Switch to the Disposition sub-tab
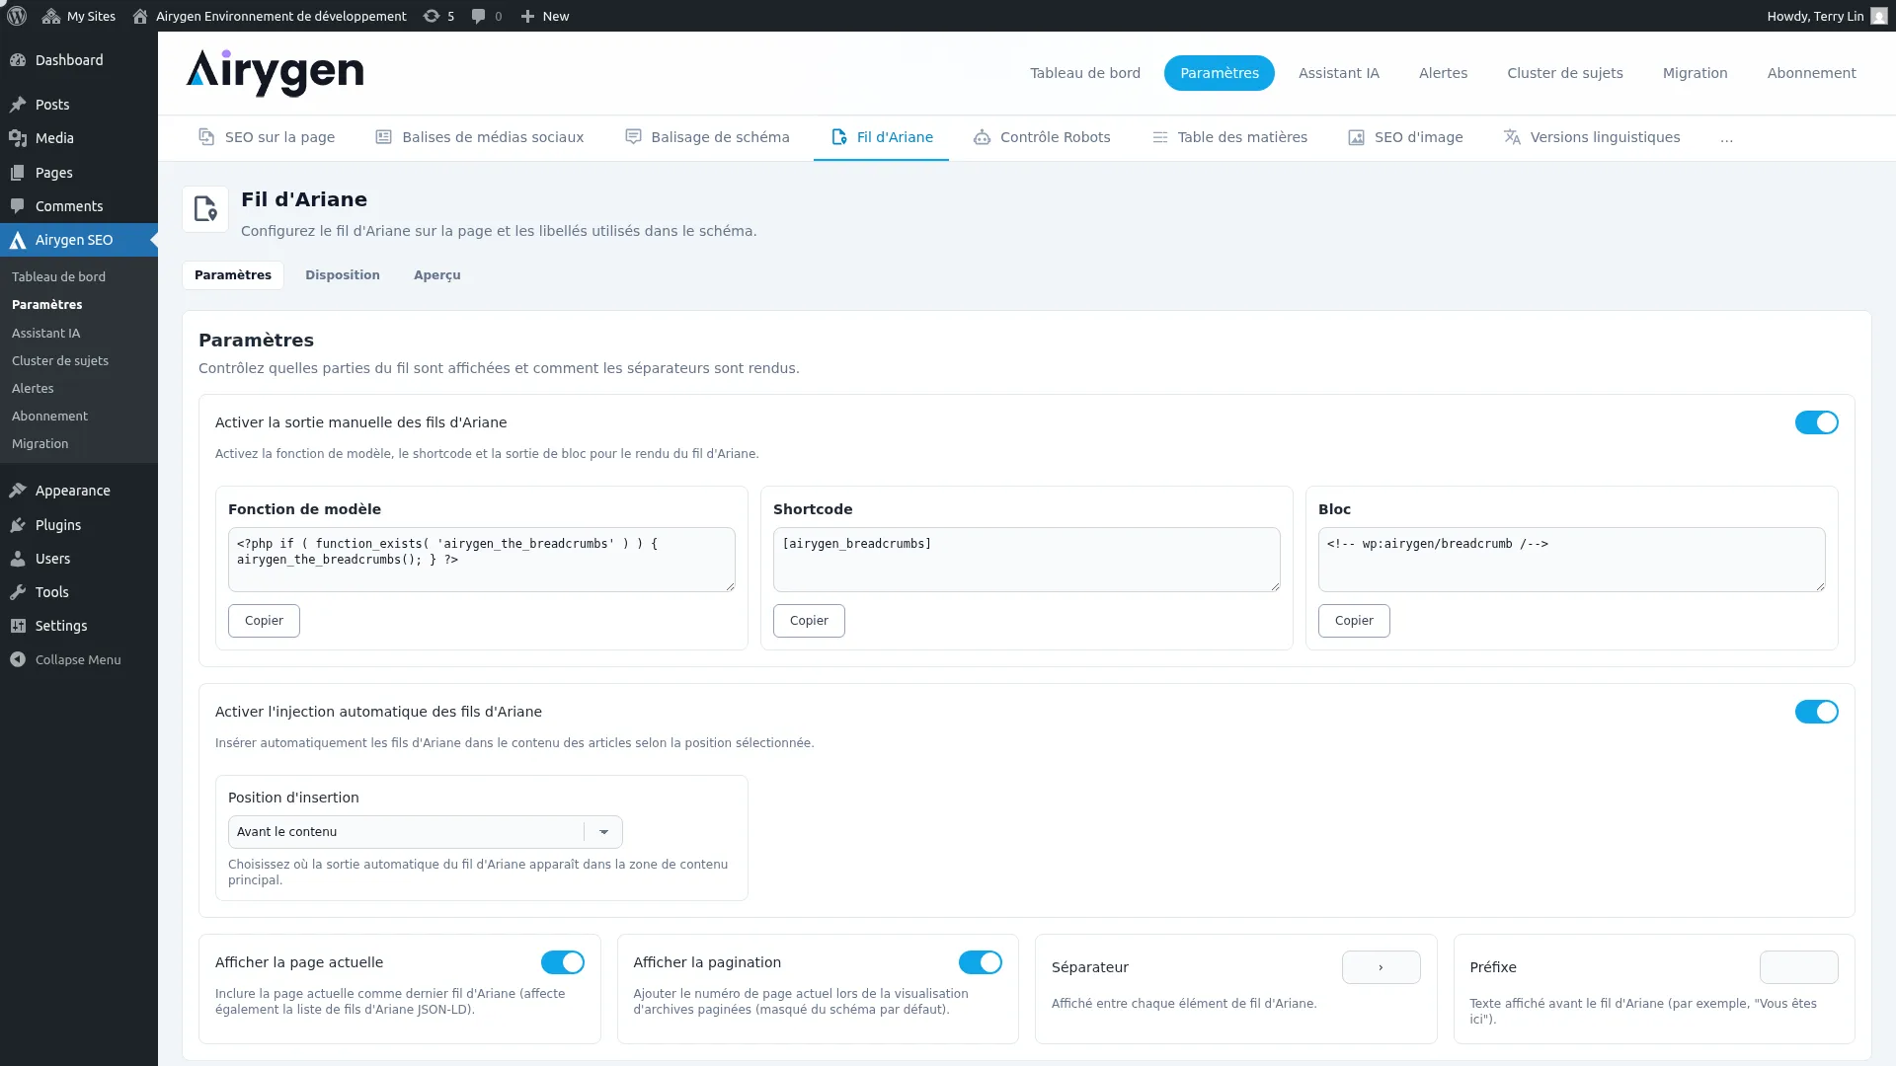The image size is (1896, 1066). (x=342, y=275)
